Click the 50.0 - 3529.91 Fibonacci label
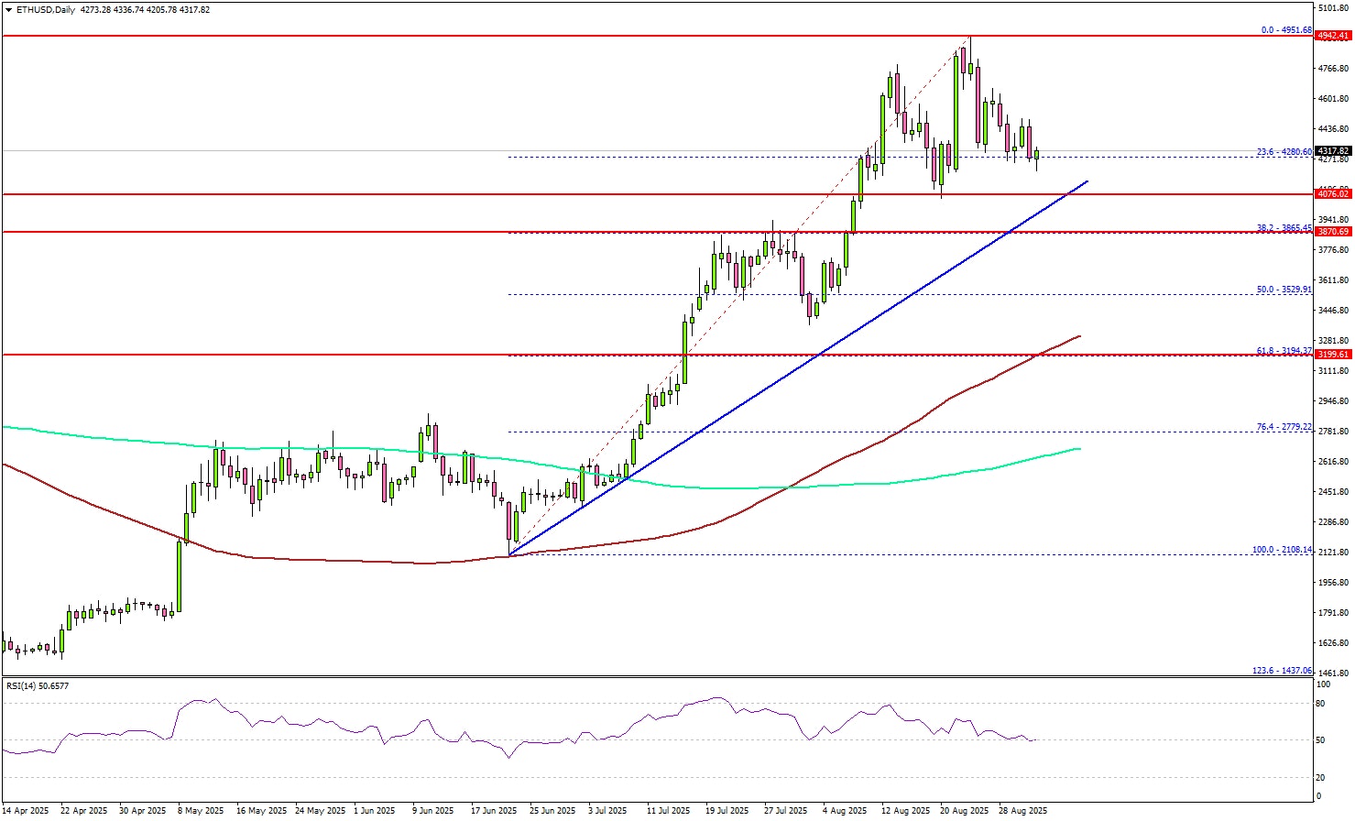Viewport: 1355px width, 821px height. click(1283, 290)
